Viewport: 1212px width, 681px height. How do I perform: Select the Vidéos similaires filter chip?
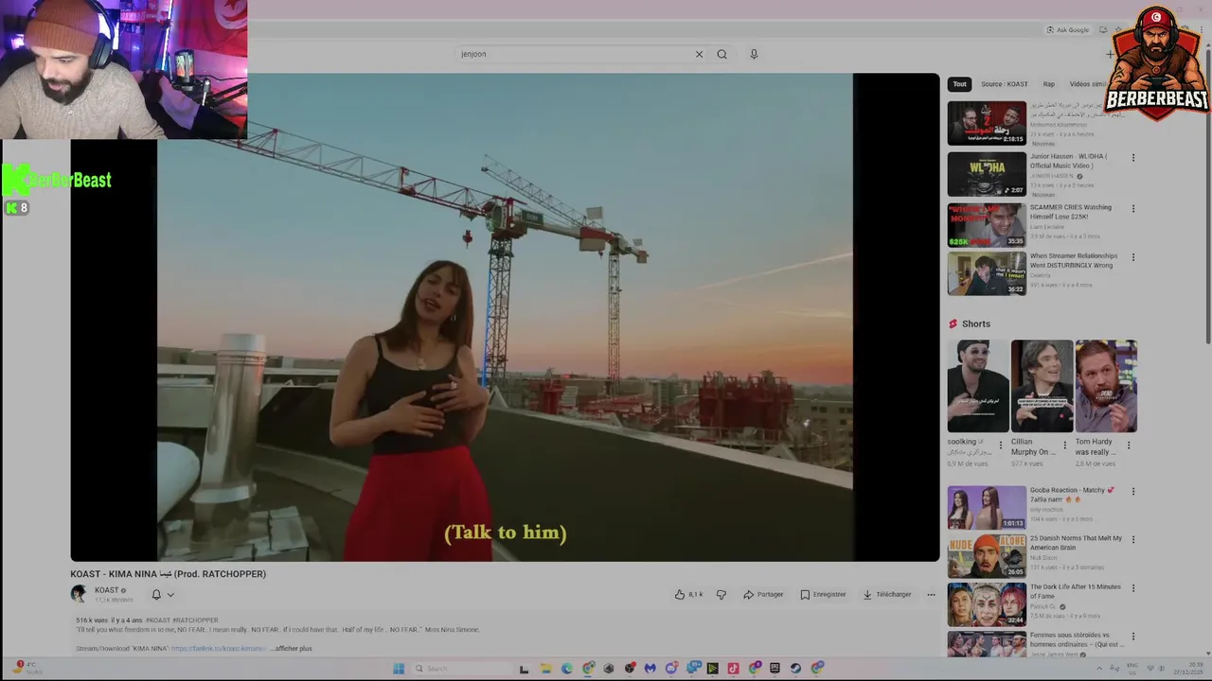click(1087, 84)
